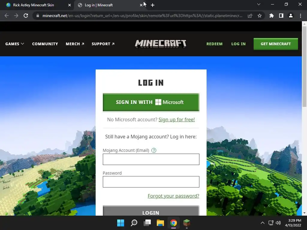Image resolution: width=307 pixels, height=230 pixels.
Task: Open Minecraft grass block taskbar icon
Action: tap(186, 223)
